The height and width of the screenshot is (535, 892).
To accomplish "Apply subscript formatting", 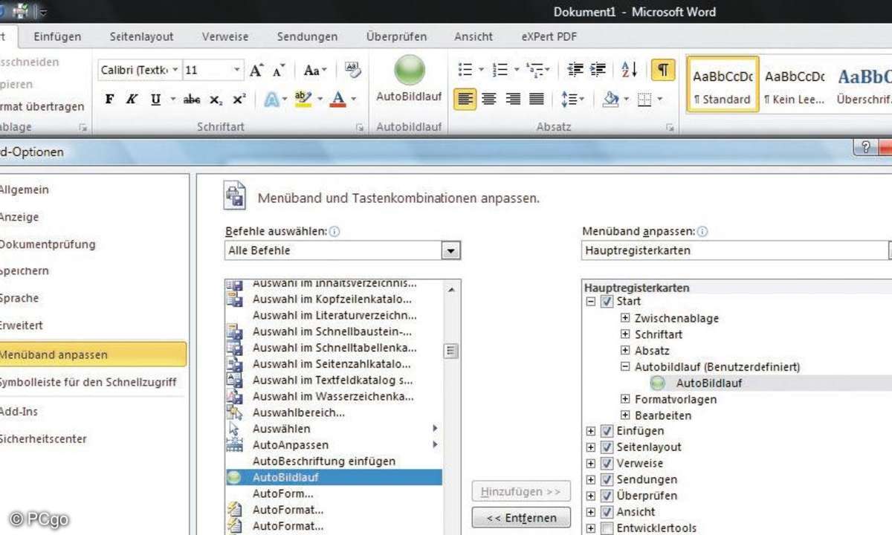I will [216, 99].
